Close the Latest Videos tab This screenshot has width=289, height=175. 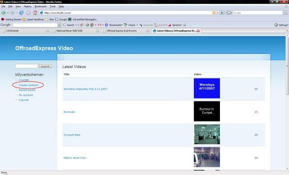(x=198, y=31)
